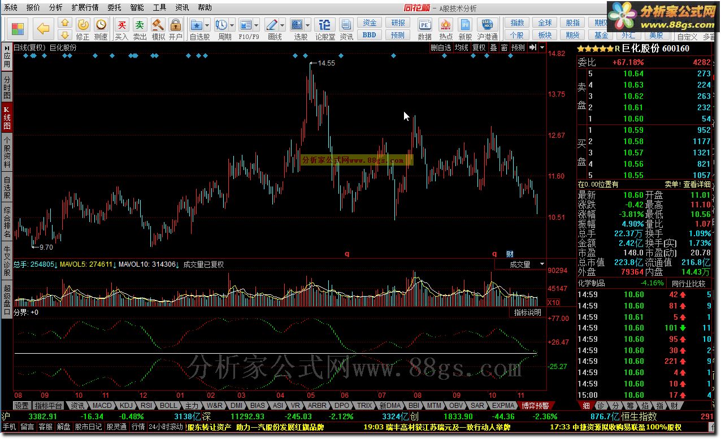Click the 删自选 button
Viewport: 721px width, 439px height.
click(441, 48)
